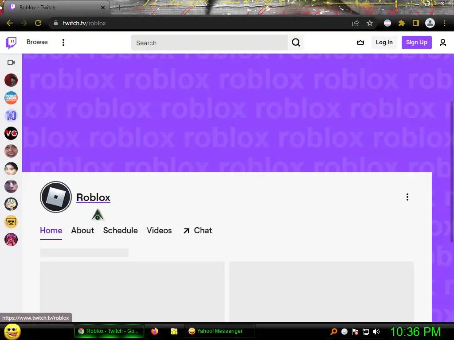Click the browser forward arrow

pos(24,23)
